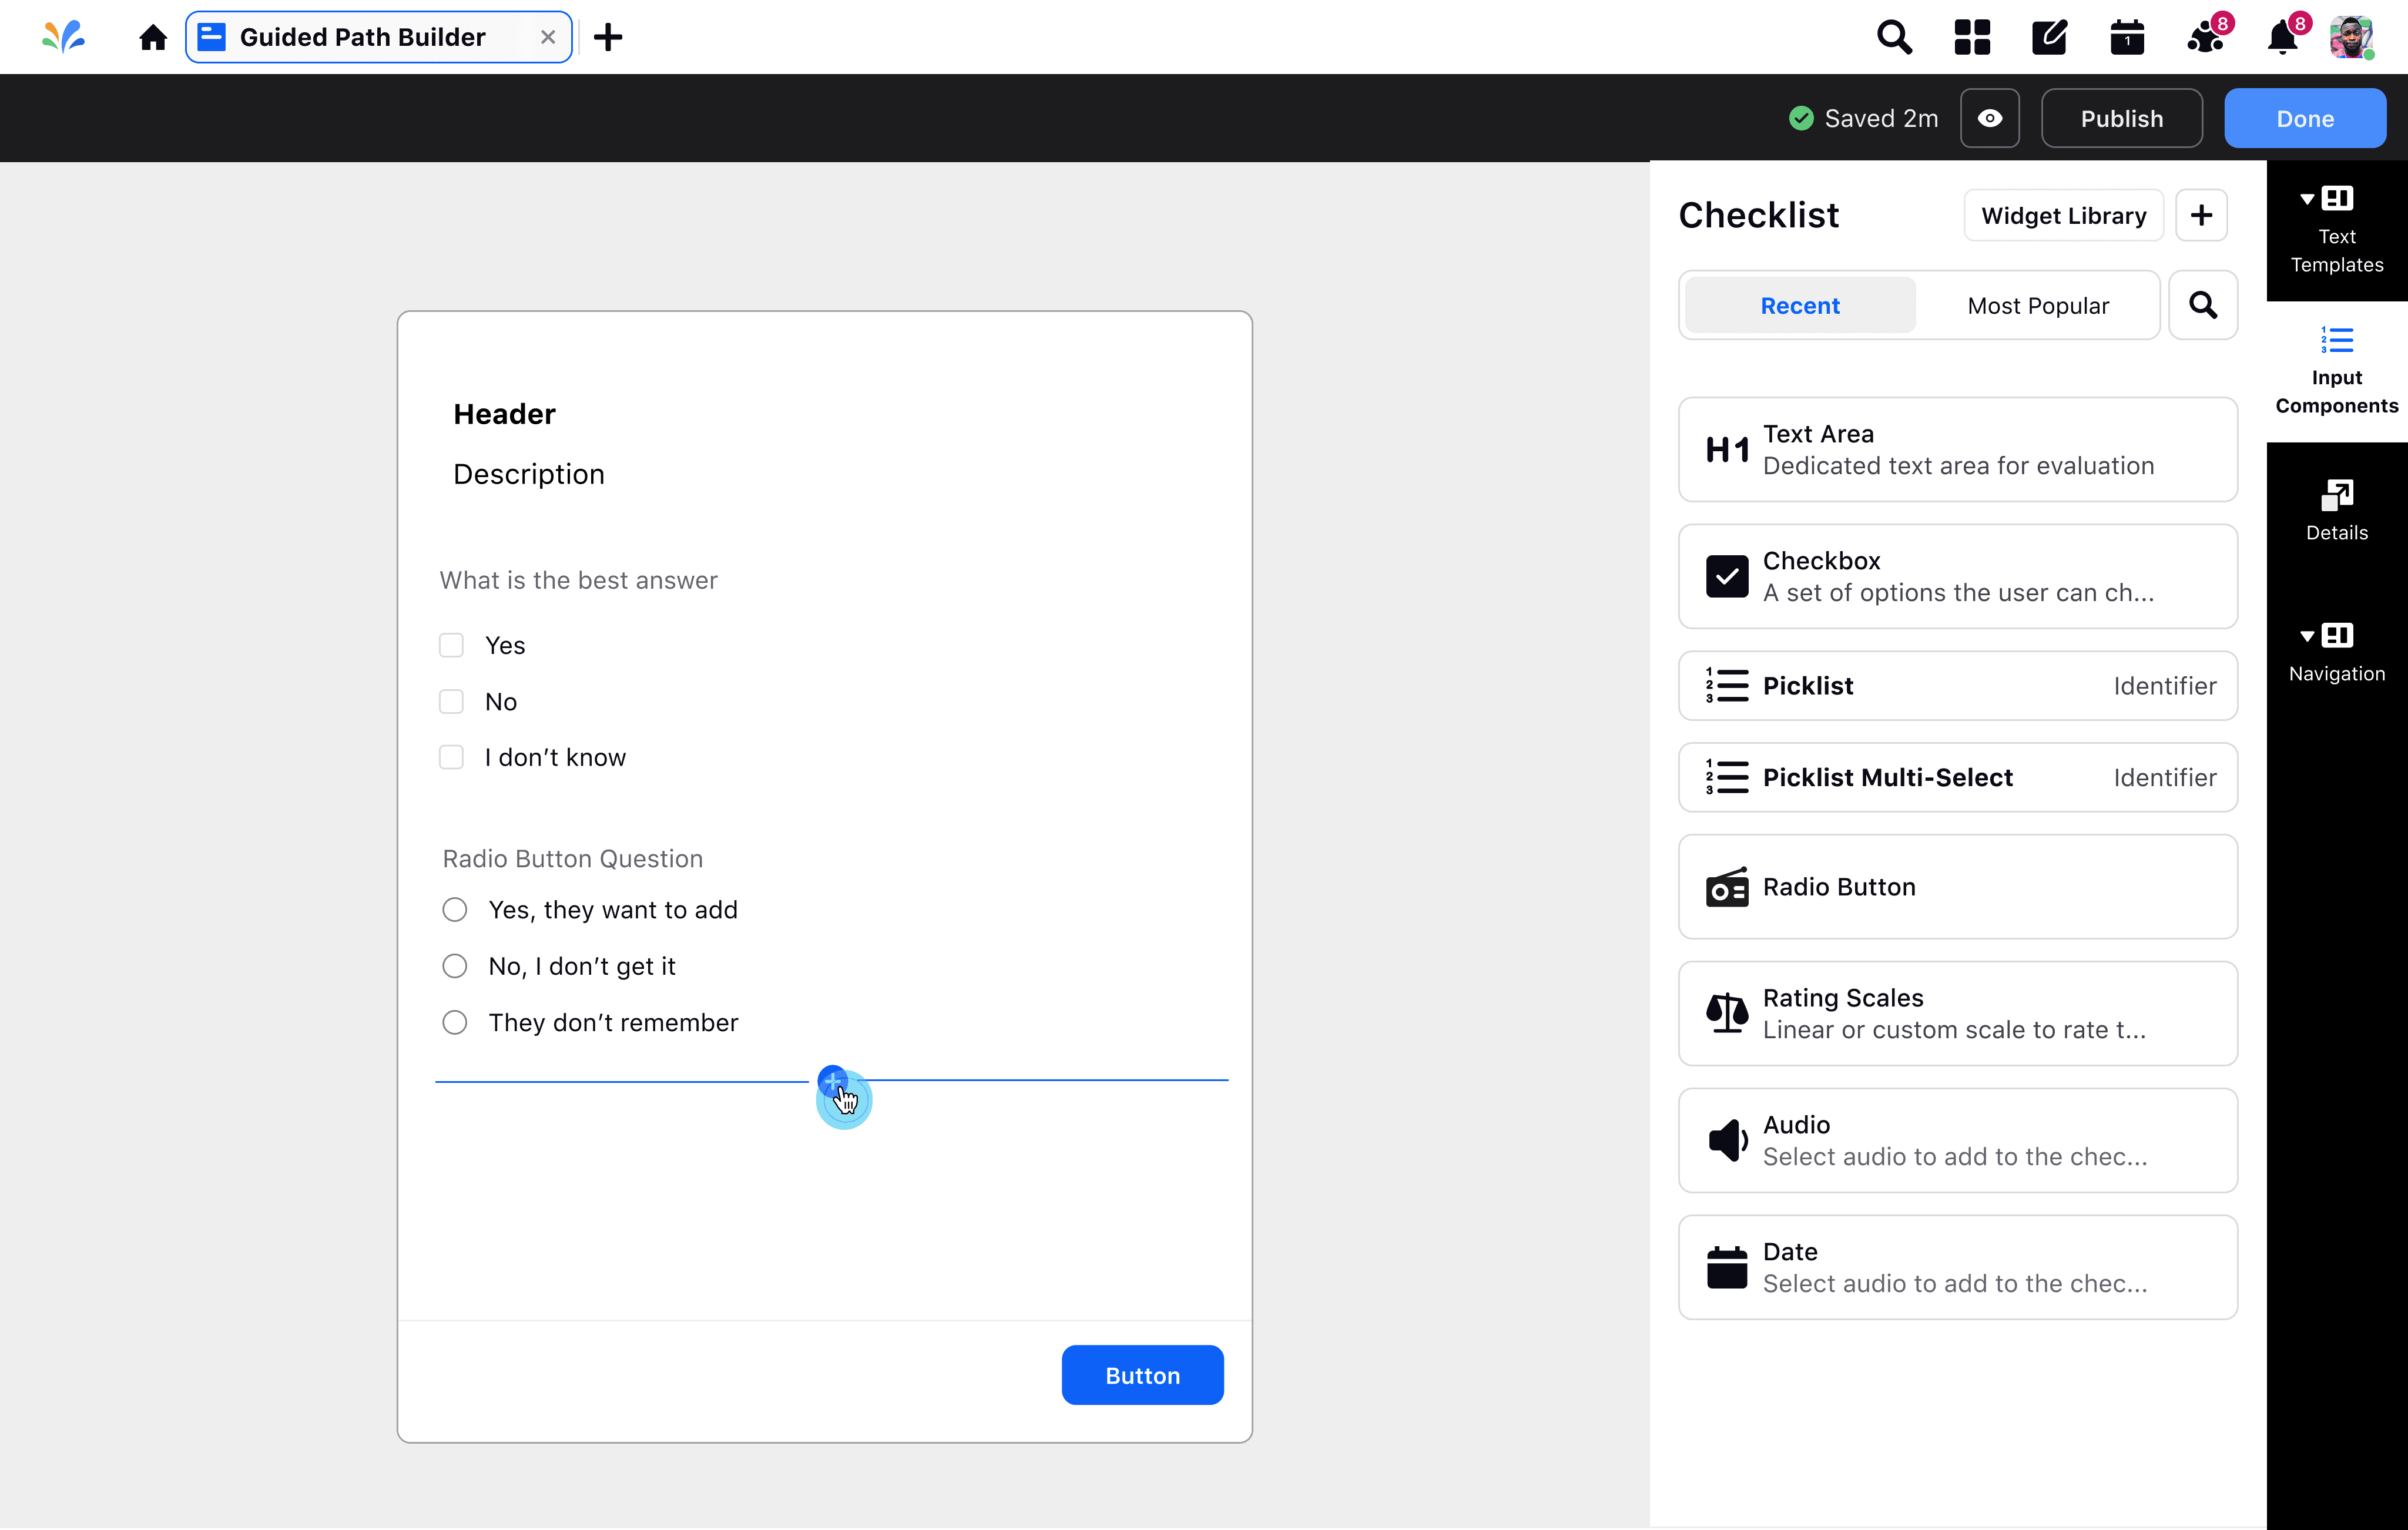Click the Rating Scales widget card
The image size is (2408, 1530).
point(1957,1013)
